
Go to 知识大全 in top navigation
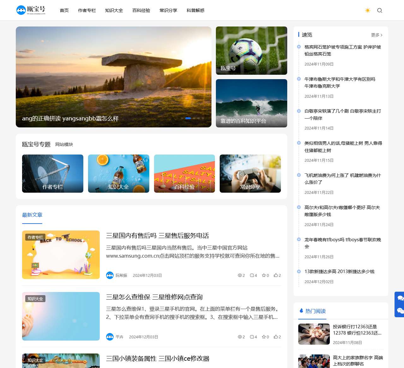pyautogui.click(x=114, y=10)
